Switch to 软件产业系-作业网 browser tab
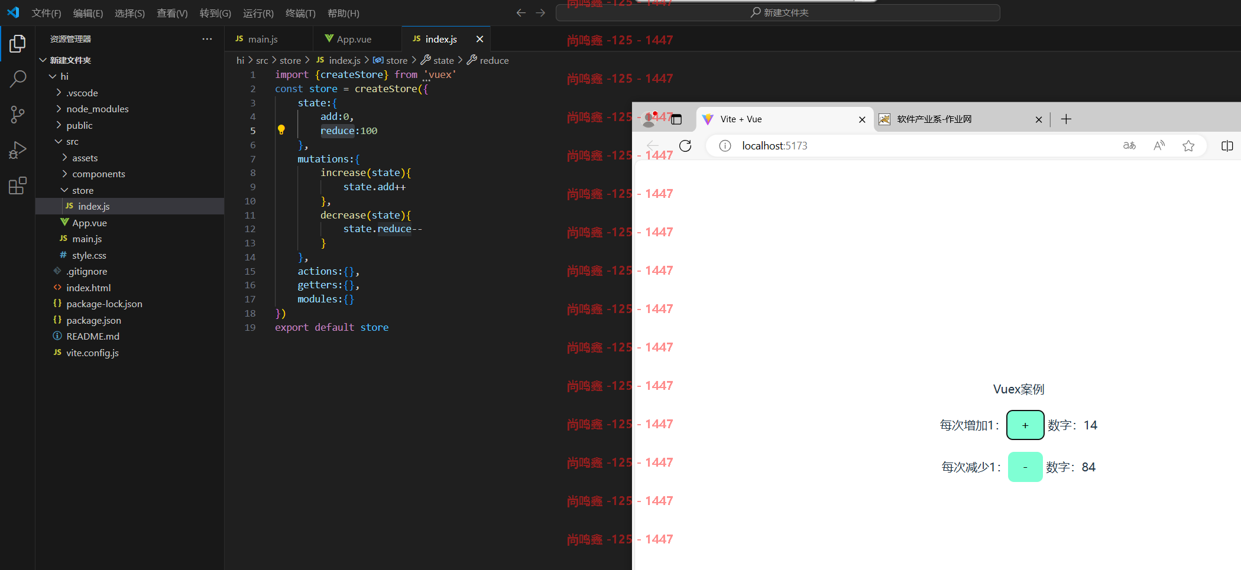The image size is (1241, 570). point(961,119)
